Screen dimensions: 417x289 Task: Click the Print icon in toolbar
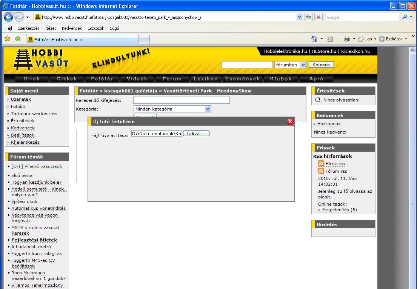tap(347, 39)
